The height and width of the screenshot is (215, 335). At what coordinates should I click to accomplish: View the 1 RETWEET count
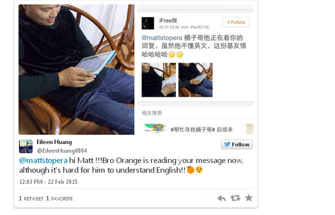[31, 198]
